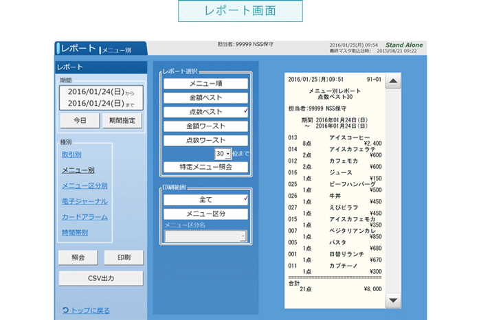Click the start date 2016/01/24(日) から
This screenshot has width=481, height=320.
coord(101,92)
